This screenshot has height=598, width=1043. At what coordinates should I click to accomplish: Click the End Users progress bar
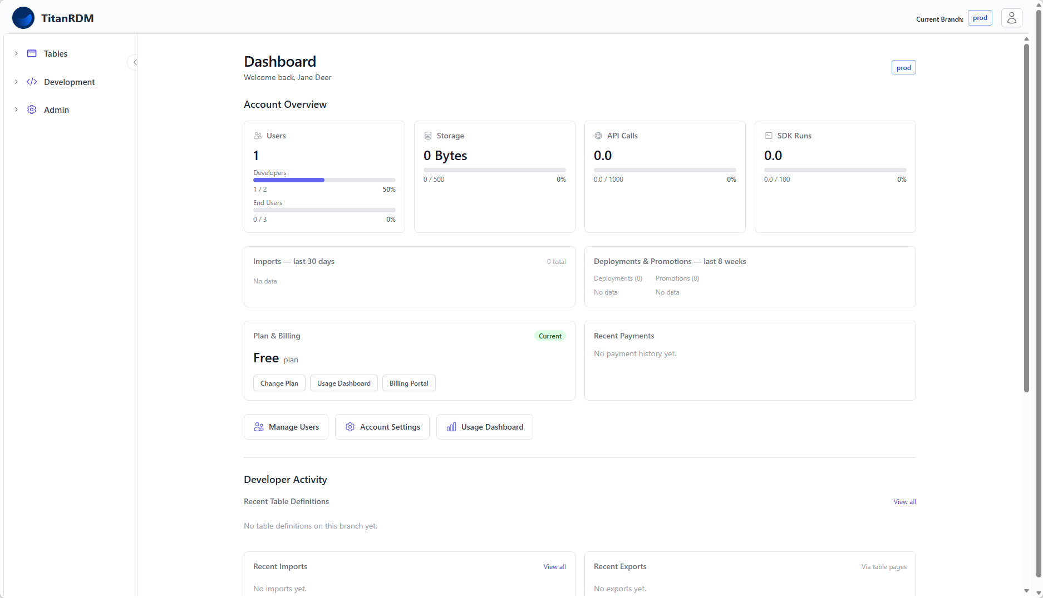(x=324, y=210)
